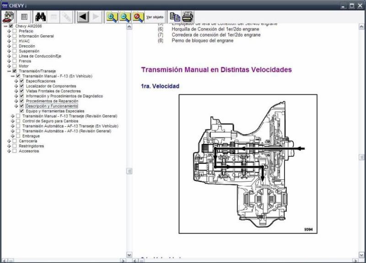This screenshot has height=263, width=366.
Task: Click the home icon with red car
Action: [8, 17]
